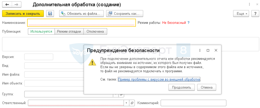The image size is (260, 108).
Task: Click the Обновить из файла button
Action: pos(81,13)
